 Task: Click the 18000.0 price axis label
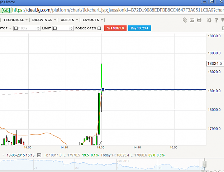(214, 110)
